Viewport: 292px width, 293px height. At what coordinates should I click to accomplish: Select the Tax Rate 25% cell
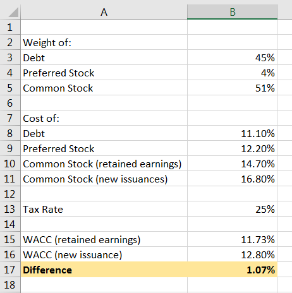pos(232,209)
